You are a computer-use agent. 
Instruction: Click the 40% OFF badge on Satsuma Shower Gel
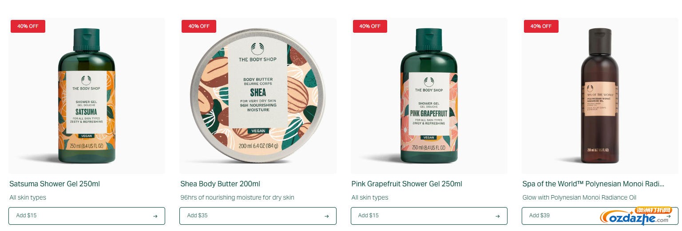coord(28,26)
